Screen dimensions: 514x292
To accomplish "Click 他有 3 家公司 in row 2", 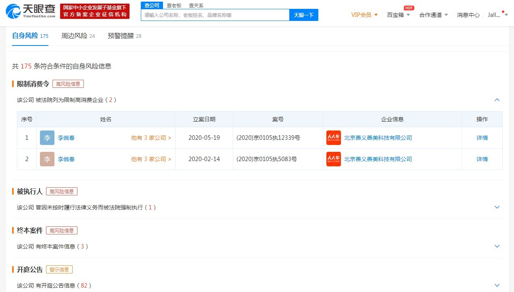I will pos(151,159).
